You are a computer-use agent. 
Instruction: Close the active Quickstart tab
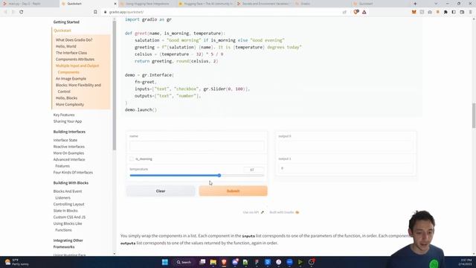tap(115, 4)
